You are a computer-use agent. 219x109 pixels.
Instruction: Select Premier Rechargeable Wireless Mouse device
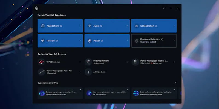click(154, 62)
